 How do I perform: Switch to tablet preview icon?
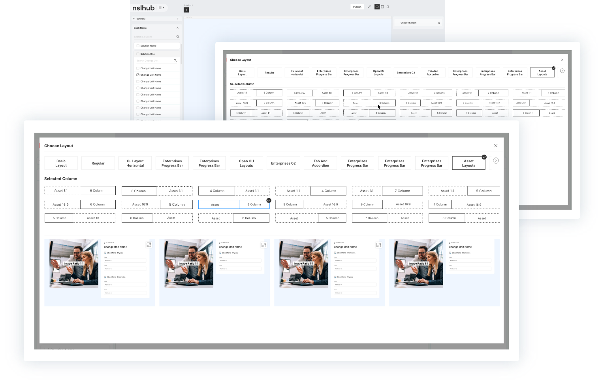pyautogui.click(x=382, y=7)
